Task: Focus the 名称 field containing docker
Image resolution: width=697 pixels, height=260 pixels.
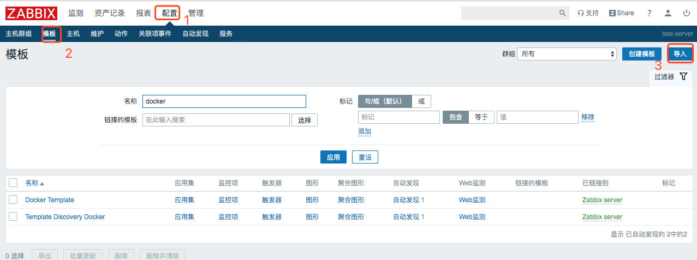Action: click(x=224, y=101)
